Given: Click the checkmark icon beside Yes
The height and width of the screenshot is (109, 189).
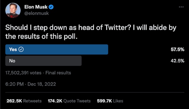Looking at the screenshot, I should pos(21,50).
